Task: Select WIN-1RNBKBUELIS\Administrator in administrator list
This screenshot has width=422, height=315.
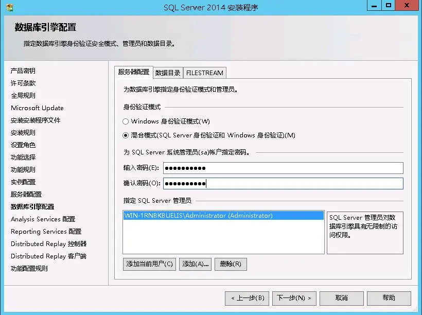Action: (x=223, y=216)
